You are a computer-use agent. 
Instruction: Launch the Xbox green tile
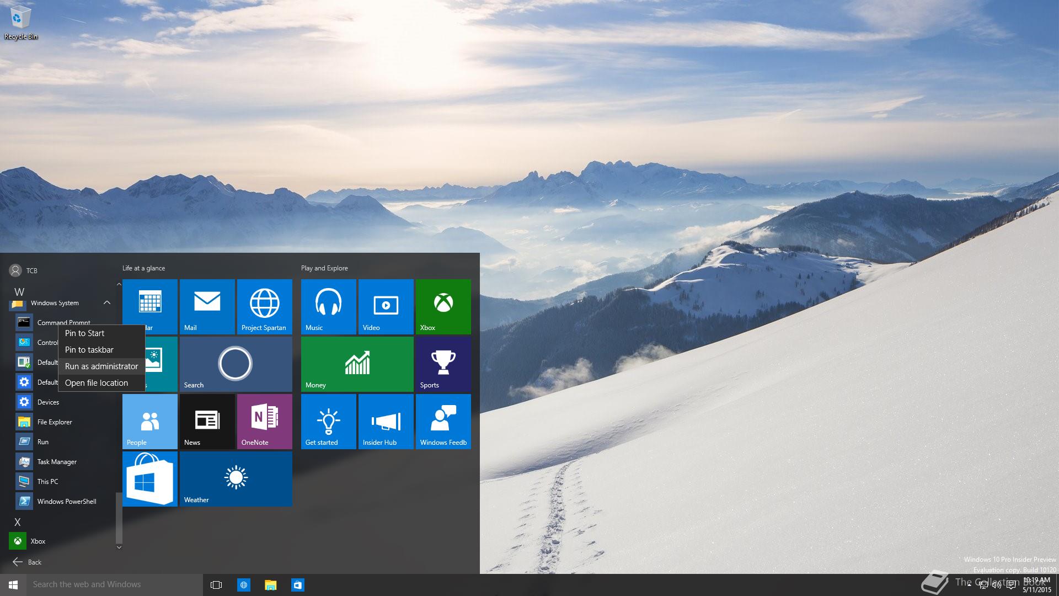[443, 306]
